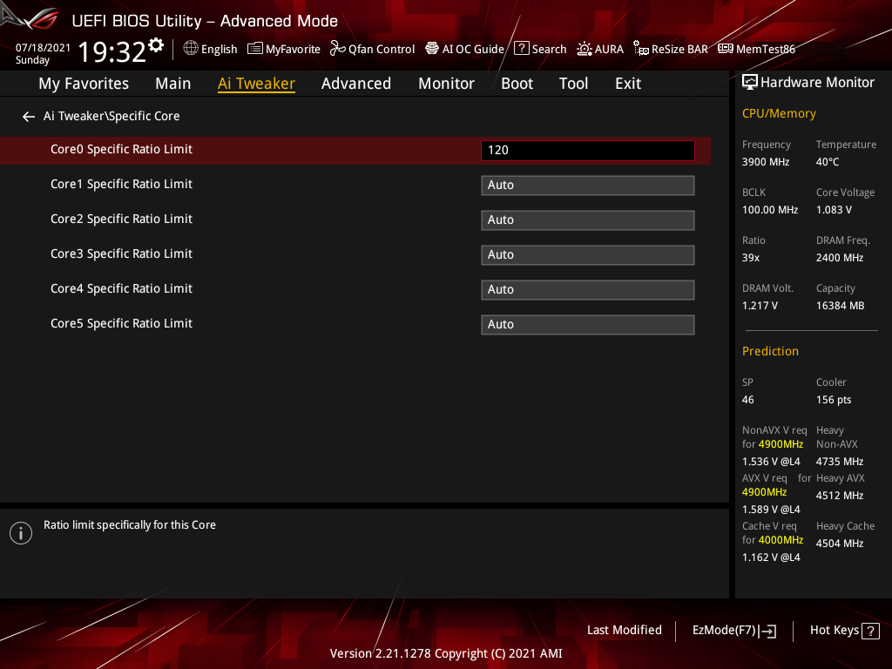Viewport: 892px width, 669px height.
Task: Edit the Core0 ratio limit value field
Action: (x=587, y=150)
